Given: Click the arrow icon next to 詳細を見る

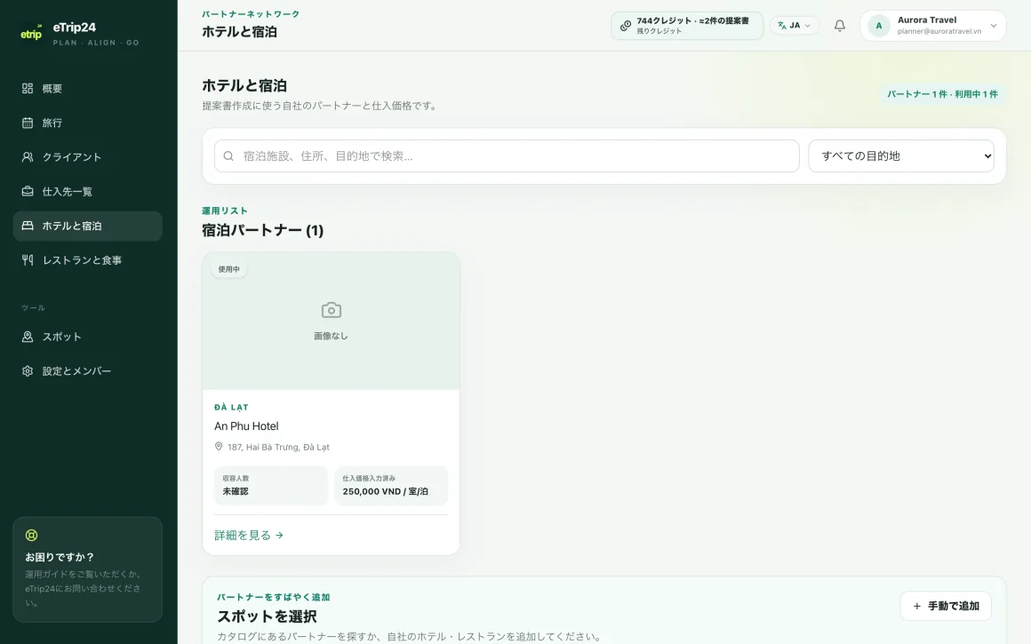Looking at the screenshot, I should pos(279,535).
